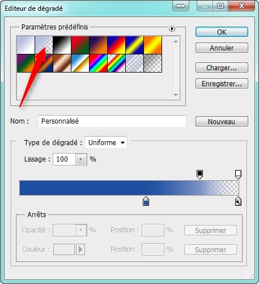Select the blue-to-transparent gradient preset
Screen dimensions: 259x284
[x=44, y=45]
